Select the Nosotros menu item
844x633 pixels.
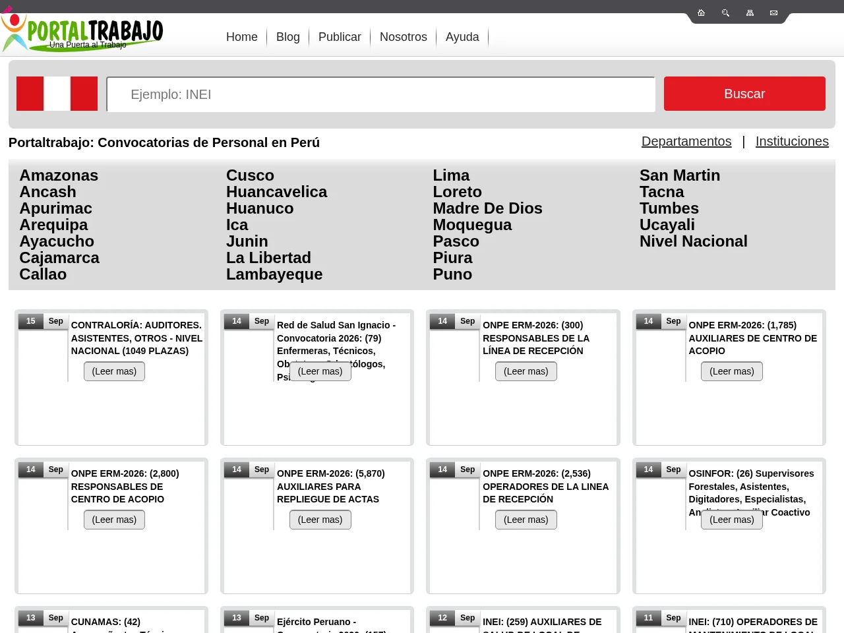(404, 37)
